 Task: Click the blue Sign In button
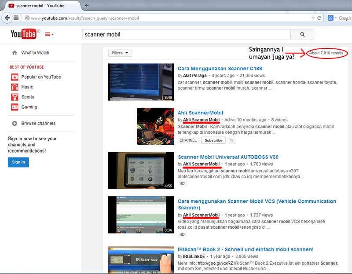[x=18, y=162]
